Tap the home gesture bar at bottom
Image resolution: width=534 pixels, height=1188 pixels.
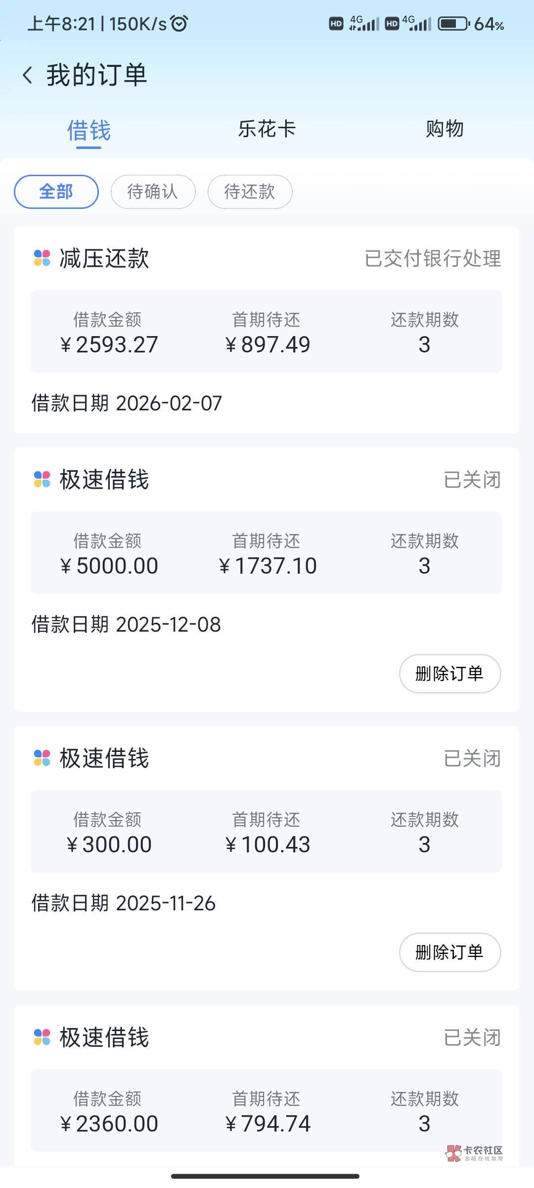(266, 1176)
